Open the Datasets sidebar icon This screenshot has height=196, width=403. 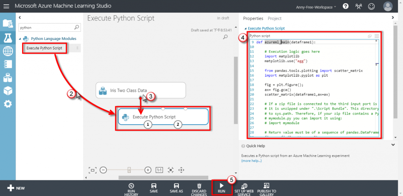(8, 77)
